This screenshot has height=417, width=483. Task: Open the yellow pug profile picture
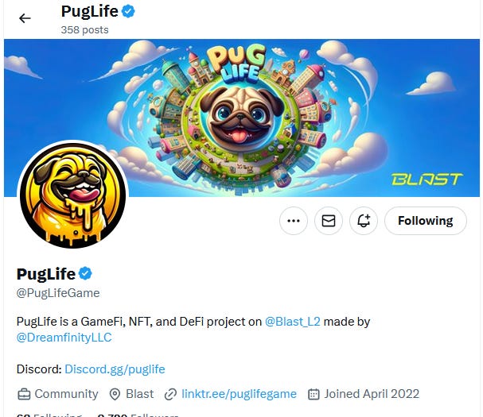(73, 195)
